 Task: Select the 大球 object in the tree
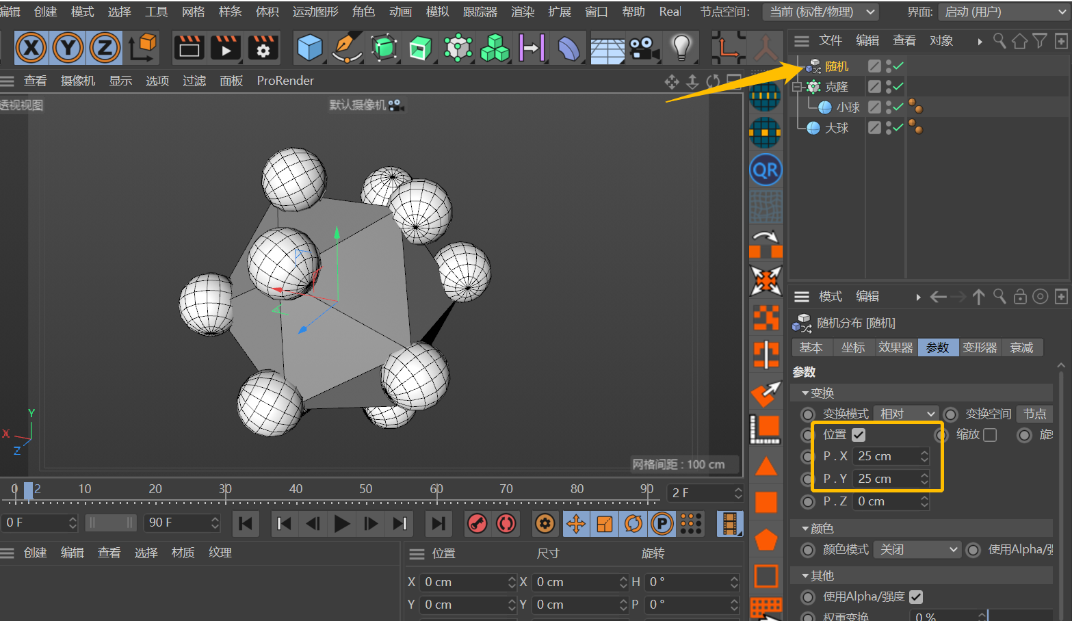[x=837, y=128]
